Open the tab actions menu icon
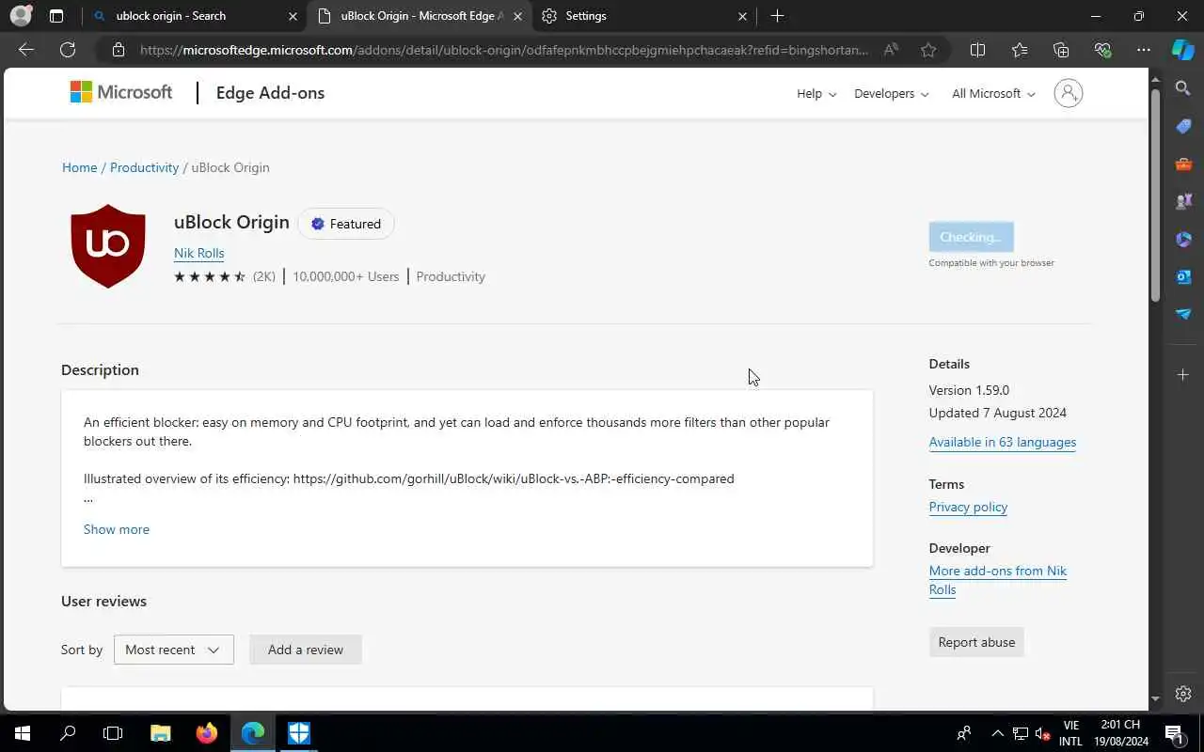The image size is (1204, 752). tap(56, 16)
